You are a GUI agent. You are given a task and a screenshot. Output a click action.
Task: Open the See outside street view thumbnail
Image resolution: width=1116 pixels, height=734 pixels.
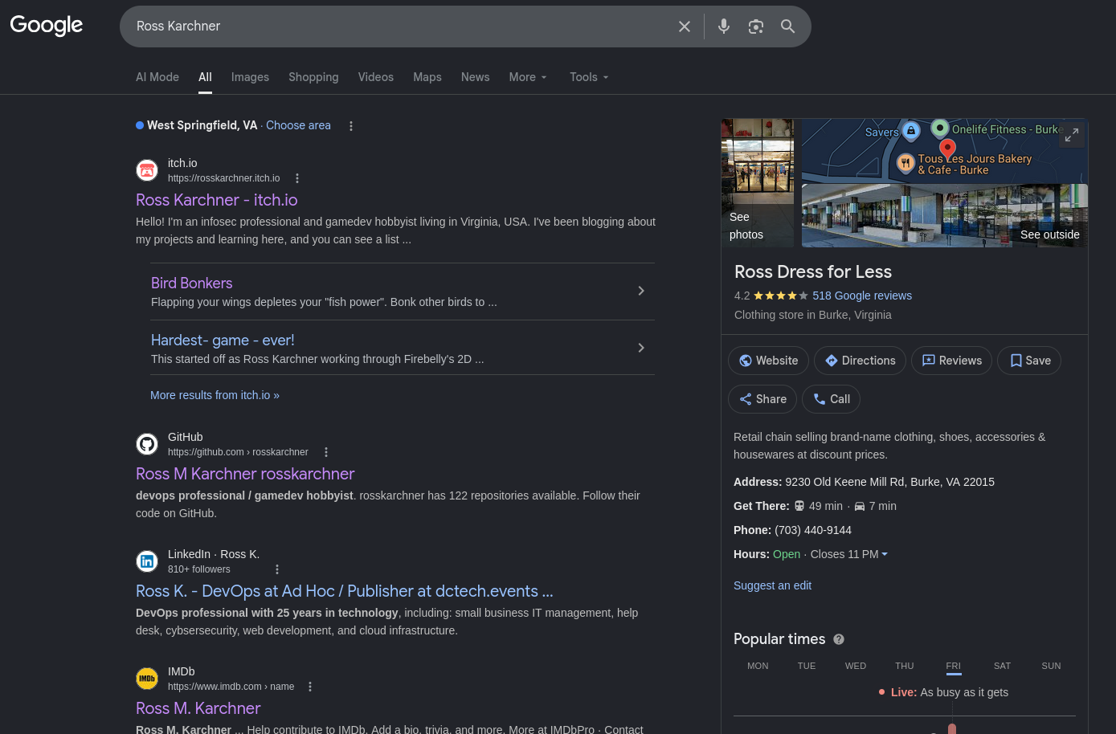pyautogui.click(x=945, y=216)
